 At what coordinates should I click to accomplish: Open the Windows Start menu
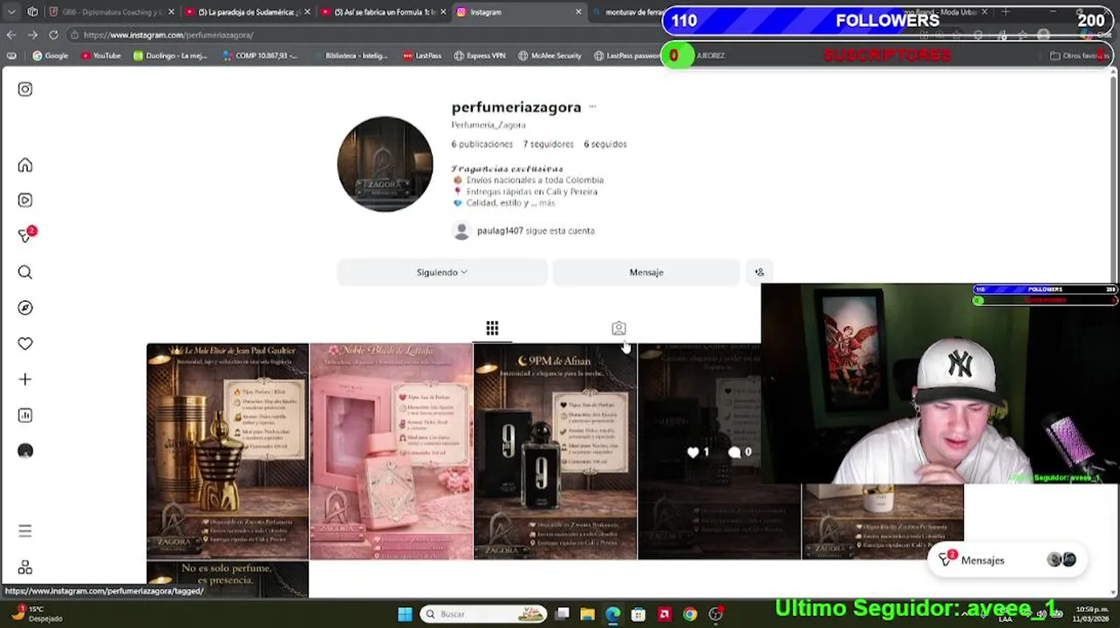click(405, 614)
